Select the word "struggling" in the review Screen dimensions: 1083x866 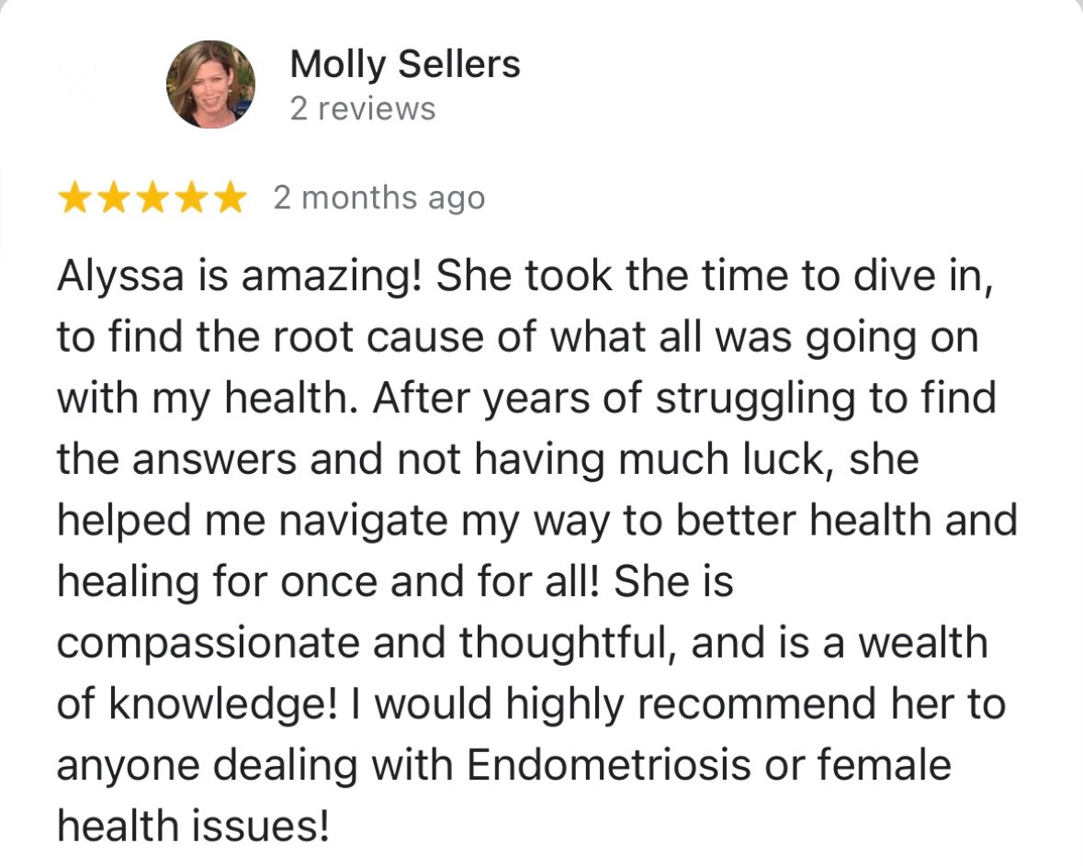click(x=756, y=399)
